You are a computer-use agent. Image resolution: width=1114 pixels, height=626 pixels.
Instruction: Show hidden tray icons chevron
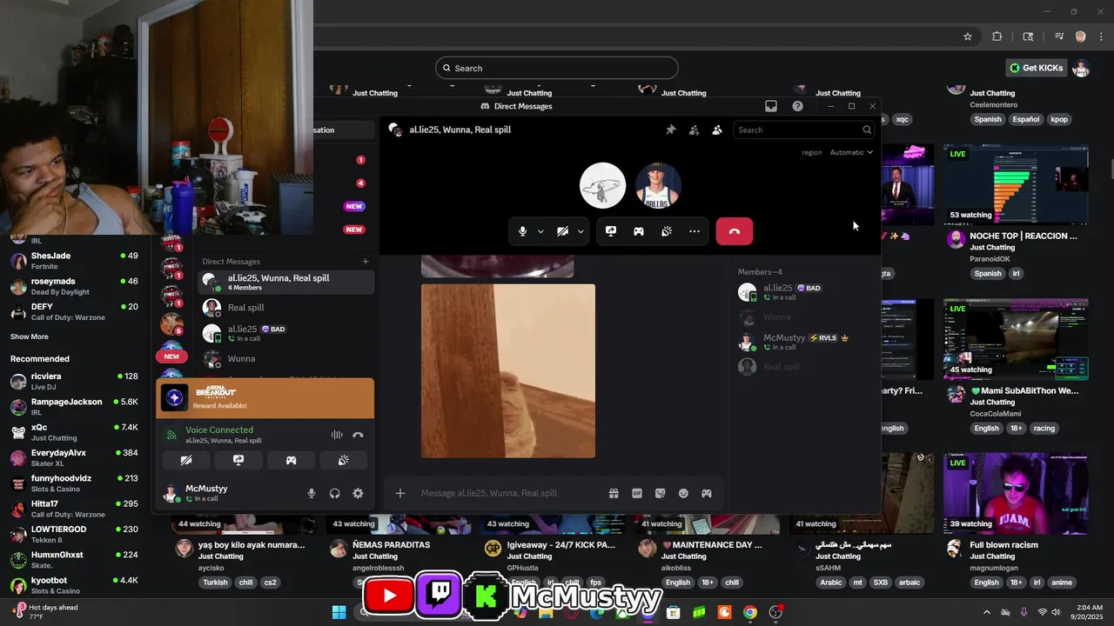pyautogui.click(x=986, y=612)
